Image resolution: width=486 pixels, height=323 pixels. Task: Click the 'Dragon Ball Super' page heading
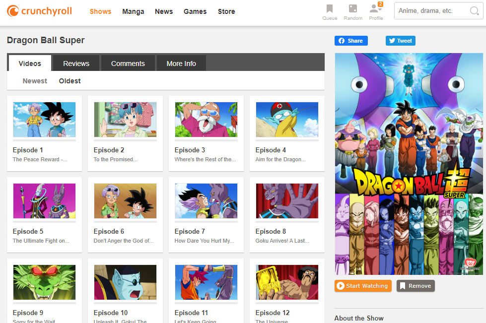pyautogui.click(x=46, y=40)
